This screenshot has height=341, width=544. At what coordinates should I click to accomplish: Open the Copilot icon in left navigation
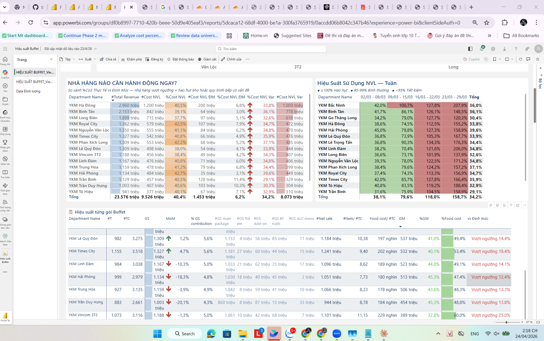pyautogui.click(x=5, y=74)
